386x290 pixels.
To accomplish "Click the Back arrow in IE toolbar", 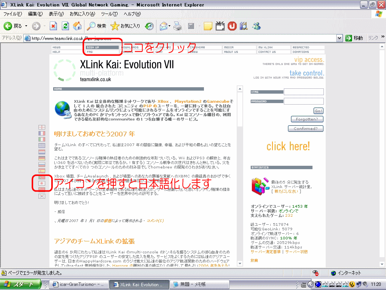I will tap(8, 26).
